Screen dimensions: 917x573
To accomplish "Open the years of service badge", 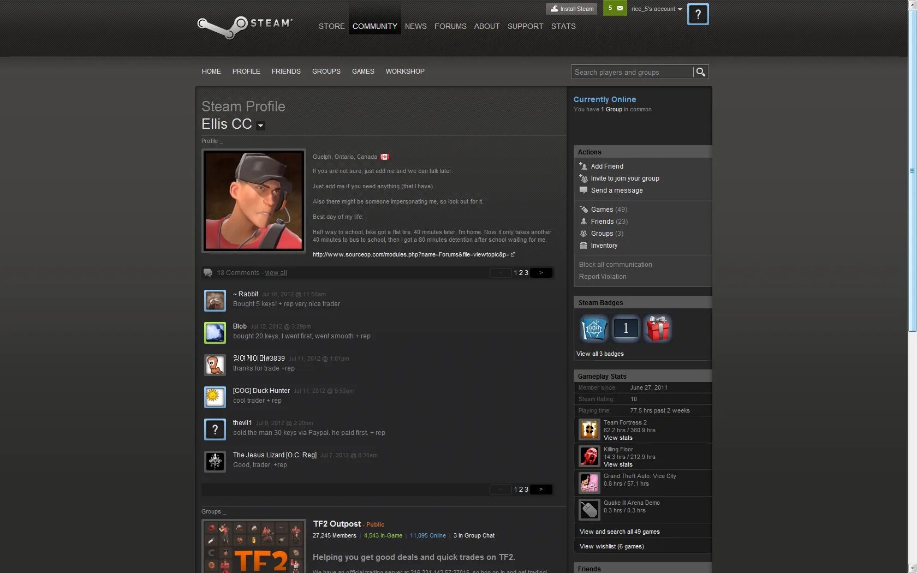I will point(626,329).
